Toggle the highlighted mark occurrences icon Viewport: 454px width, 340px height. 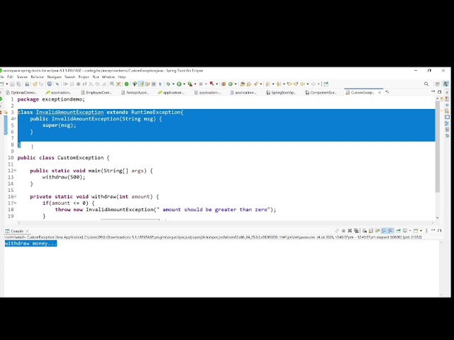pyautogui.click(x=140, y=84)
